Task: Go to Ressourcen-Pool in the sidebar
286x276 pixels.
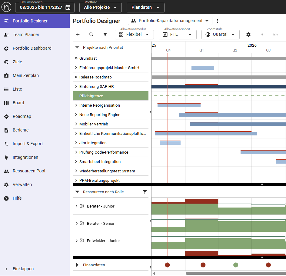Action: (29, 171)
